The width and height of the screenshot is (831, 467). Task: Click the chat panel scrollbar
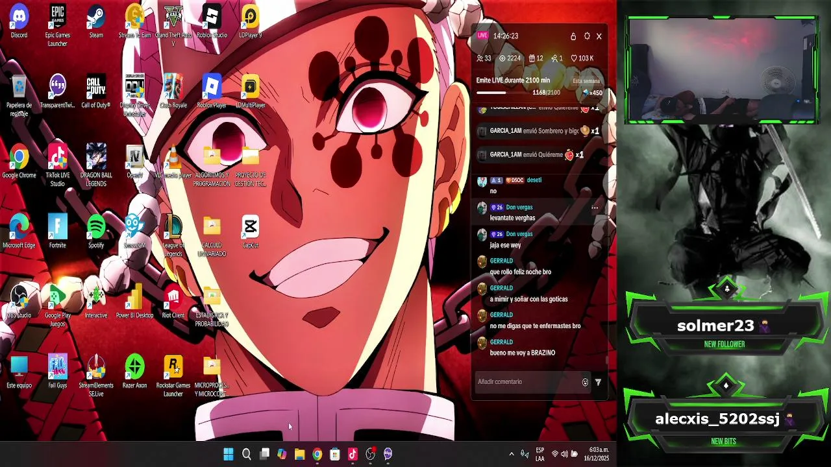pos(607,360)
